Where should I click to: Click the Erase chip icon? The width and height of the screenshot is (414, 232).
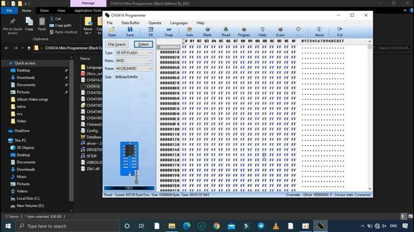click(x=280, y=32)
